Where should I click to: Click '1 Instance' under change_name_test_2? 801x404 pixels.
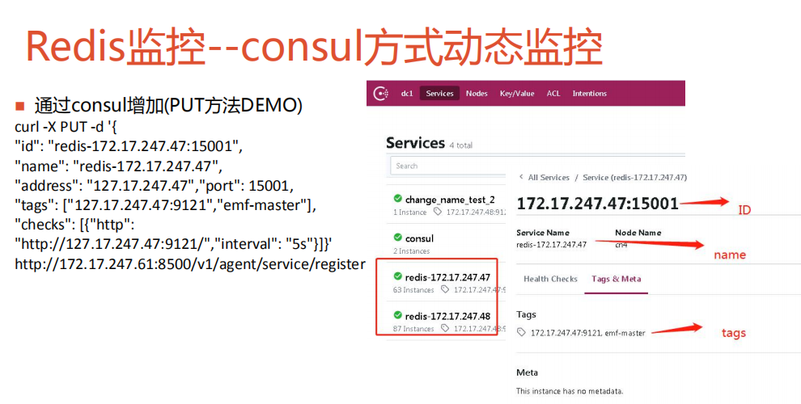tap(409, 213)
